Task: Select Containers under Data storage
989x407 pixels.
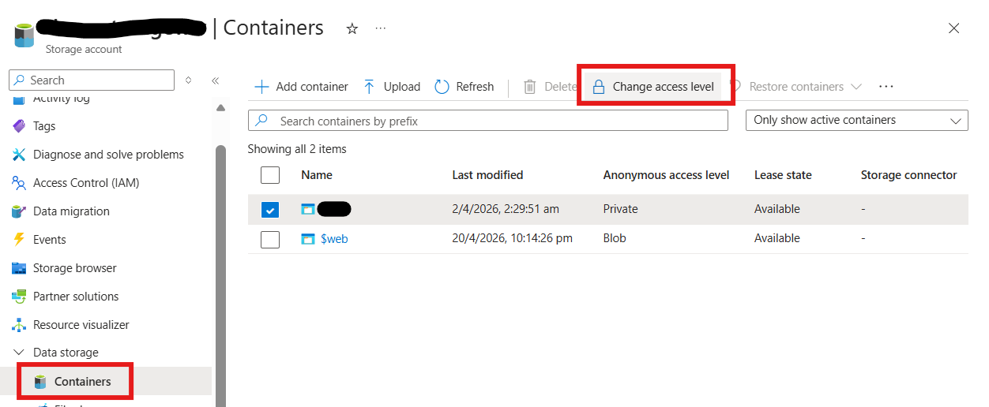Action: pos(82,382)
